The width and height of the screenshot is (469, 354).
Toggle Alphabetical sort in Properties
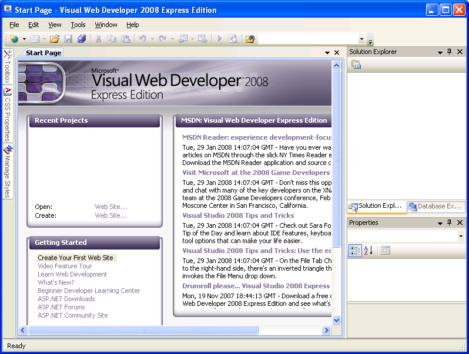369,251
